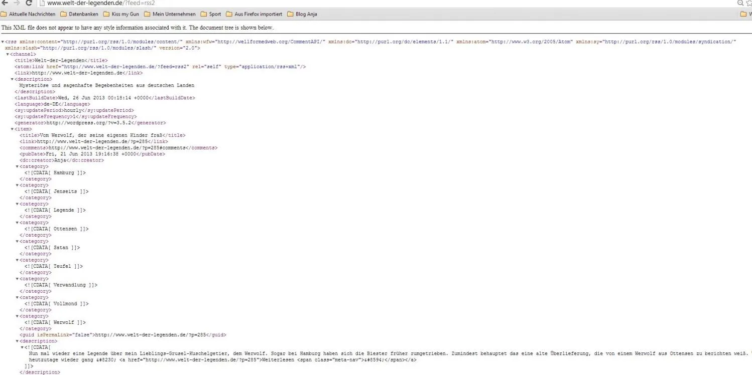
Task: Click the page icon beside the URL
Action: (x=43, y=3)
